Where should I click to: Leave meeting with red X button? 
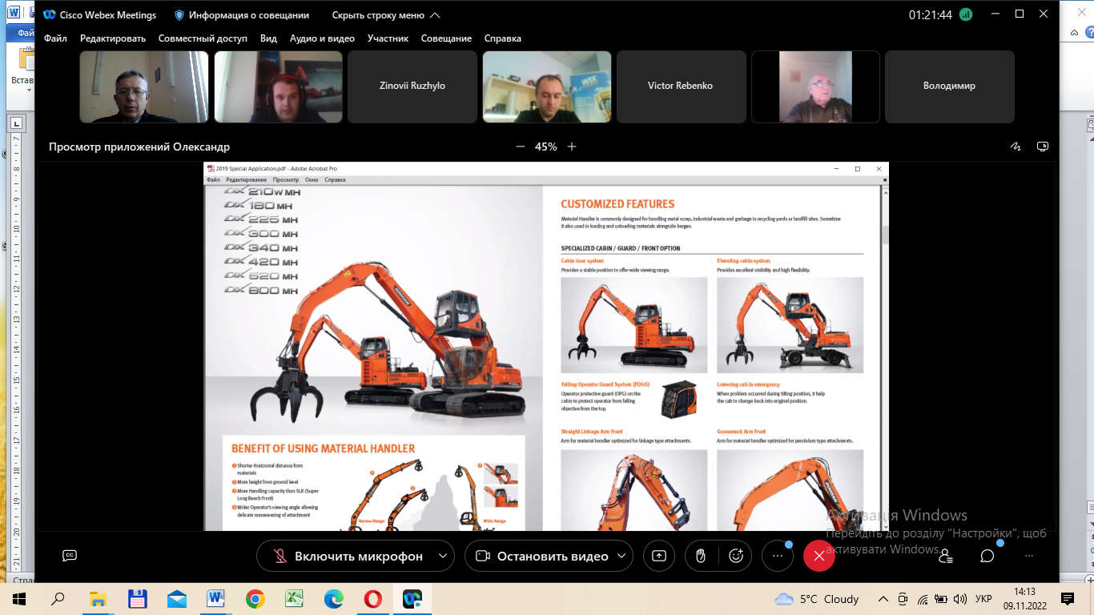(x=818, y=556)
